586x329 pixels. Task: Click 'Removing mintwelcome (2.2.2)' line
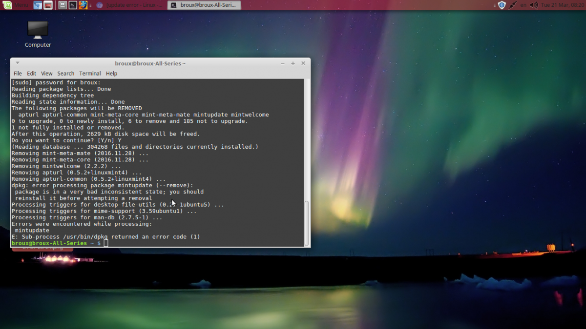coord(66,166)
